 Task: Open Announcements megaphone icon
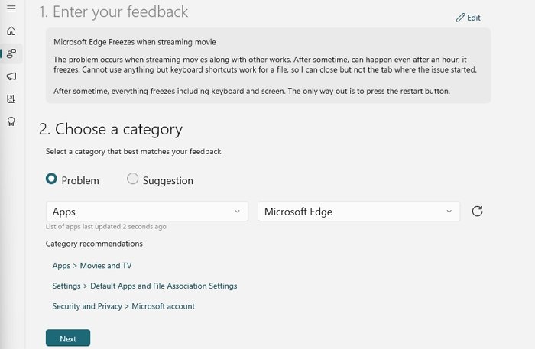click(x=11, y=76)
